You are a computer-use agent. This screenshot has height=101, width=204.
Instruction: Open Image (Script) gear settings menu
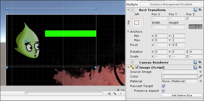tap(200, 67)
